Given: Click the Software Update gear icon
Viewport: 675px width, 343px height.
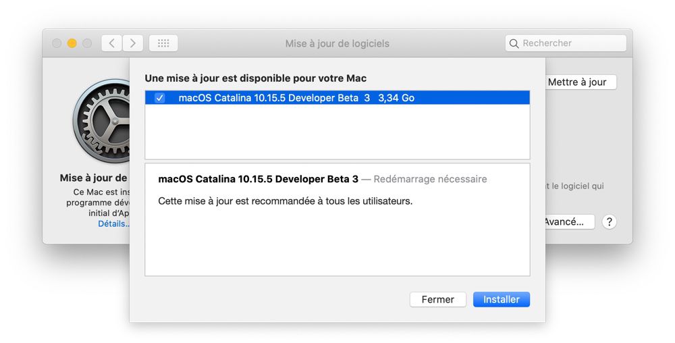Looking at the screenshot, I should 102,121.
